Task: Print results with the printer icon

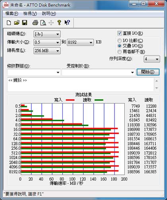Action: pos(35,23)
